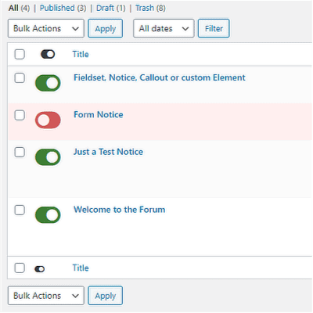Expand the All dates dropdown
Viewport: 313px width, 313px height.
164,28
